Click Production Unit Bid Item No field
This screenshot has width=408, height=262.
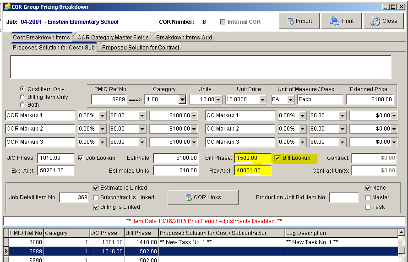(344, 197)
